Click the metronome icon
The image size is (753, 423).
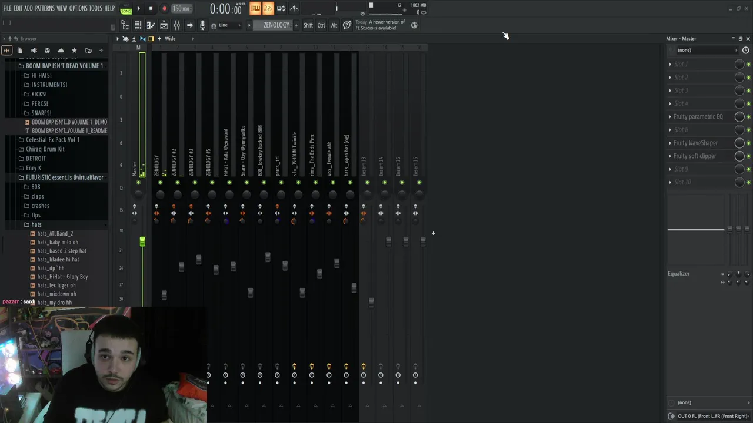[x=294, y=8]
